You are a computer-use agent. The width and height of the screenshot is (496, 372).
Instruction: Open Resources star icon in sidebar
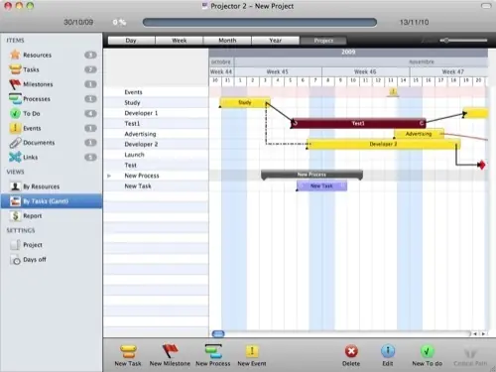15,55
